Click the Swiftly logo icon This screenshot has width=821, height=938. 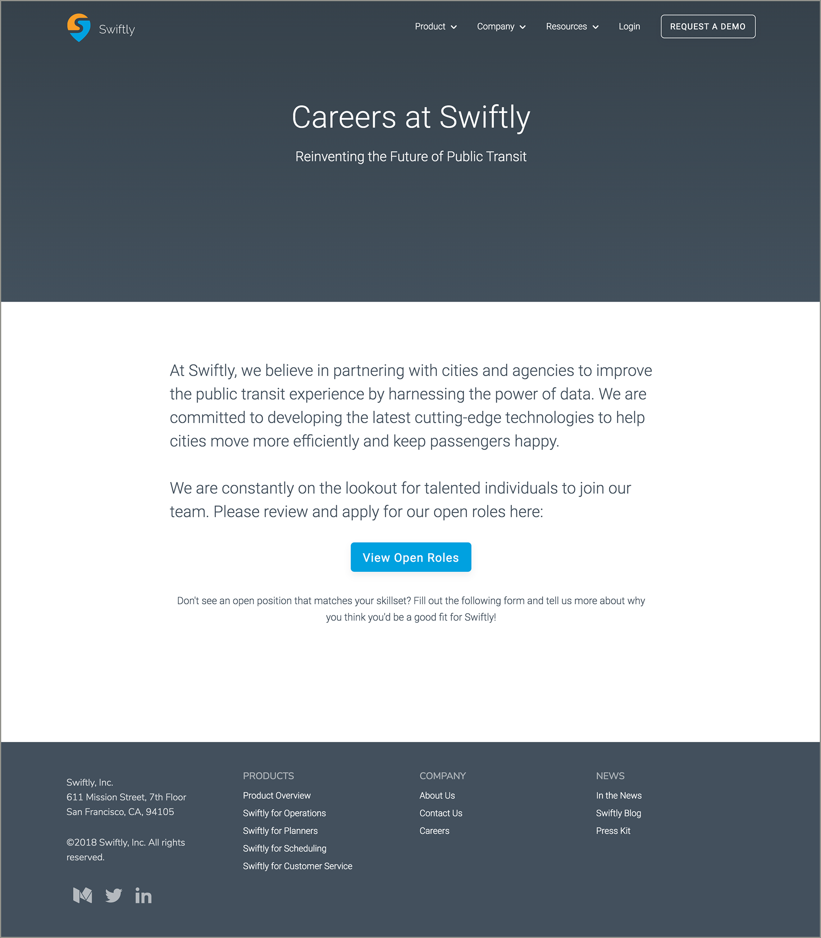click(79, 27)
